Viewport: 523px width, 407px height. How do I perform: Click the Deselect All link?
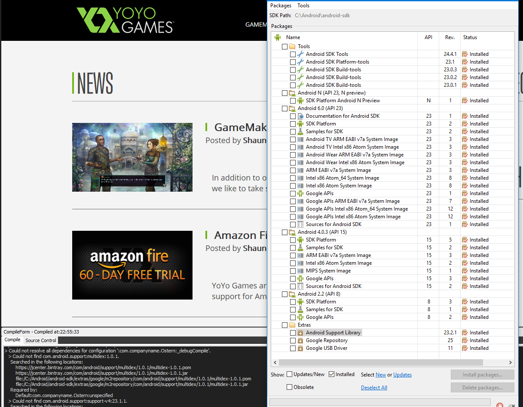coord(374,388)
